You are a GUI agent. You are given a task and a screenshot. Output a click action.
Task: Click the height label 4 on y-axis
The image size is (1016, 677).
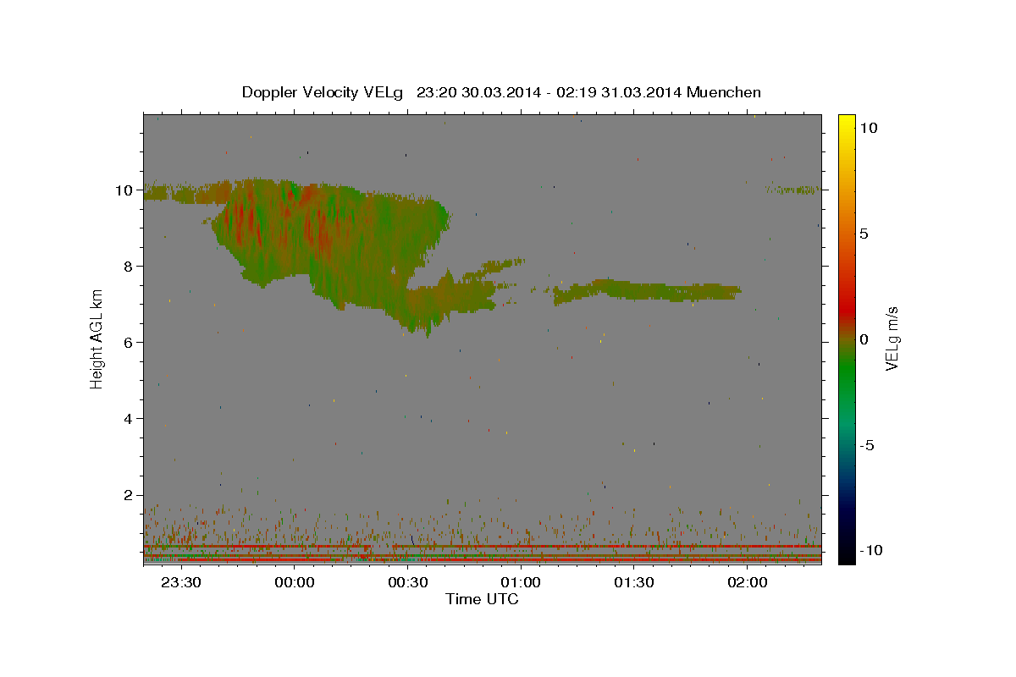pyautogui.click(x=128, y=419)
